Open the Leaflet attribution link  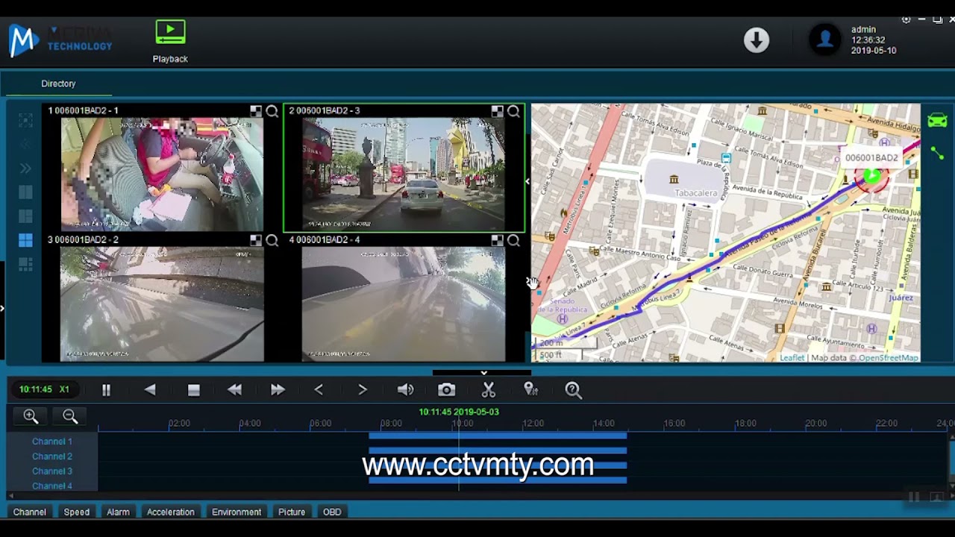point(792,358)
